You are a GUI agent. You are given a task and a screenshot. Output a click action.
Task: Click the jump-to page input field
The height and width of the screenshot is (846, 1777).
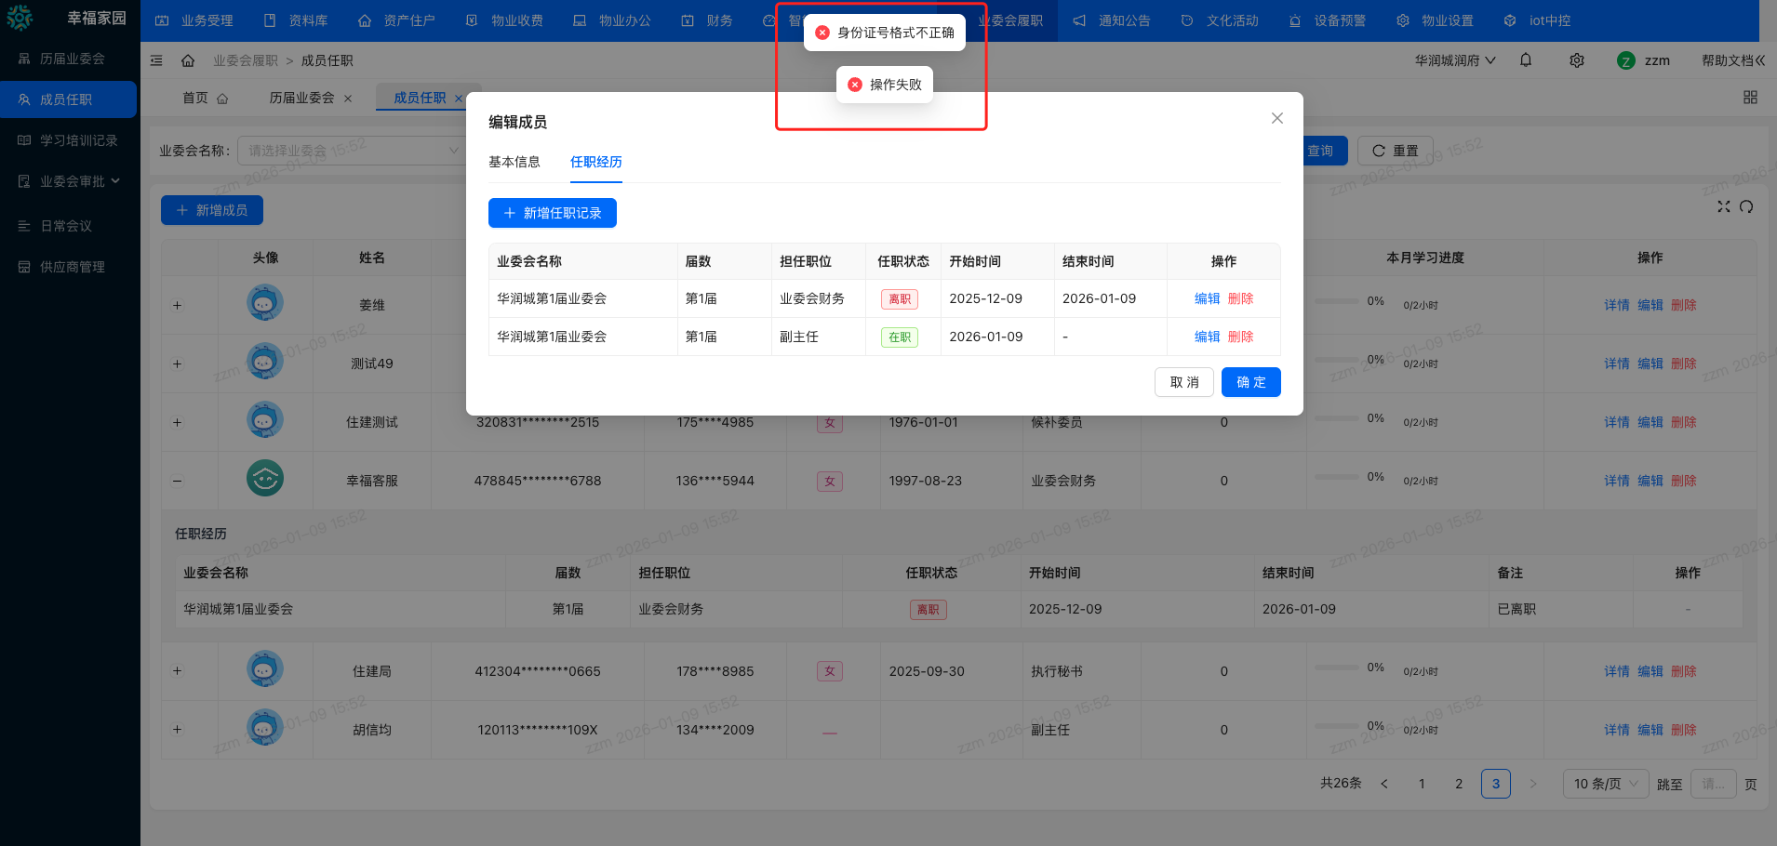(x=1713, y=784)
